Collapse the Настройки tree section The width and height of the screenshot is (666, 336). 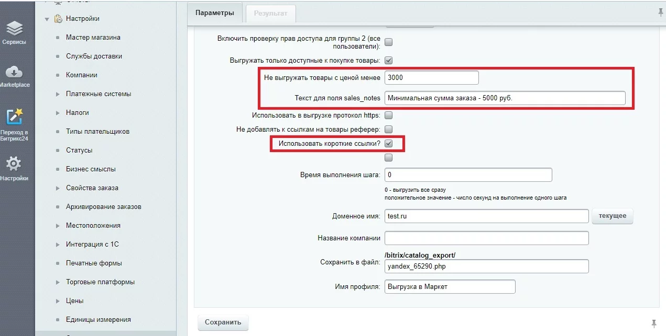click(x=47, y=19)
